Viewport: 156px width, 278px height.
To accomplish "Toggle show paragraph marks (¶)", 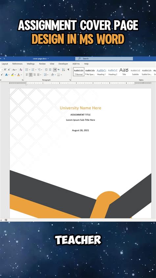I will click(x=68, y=69).
